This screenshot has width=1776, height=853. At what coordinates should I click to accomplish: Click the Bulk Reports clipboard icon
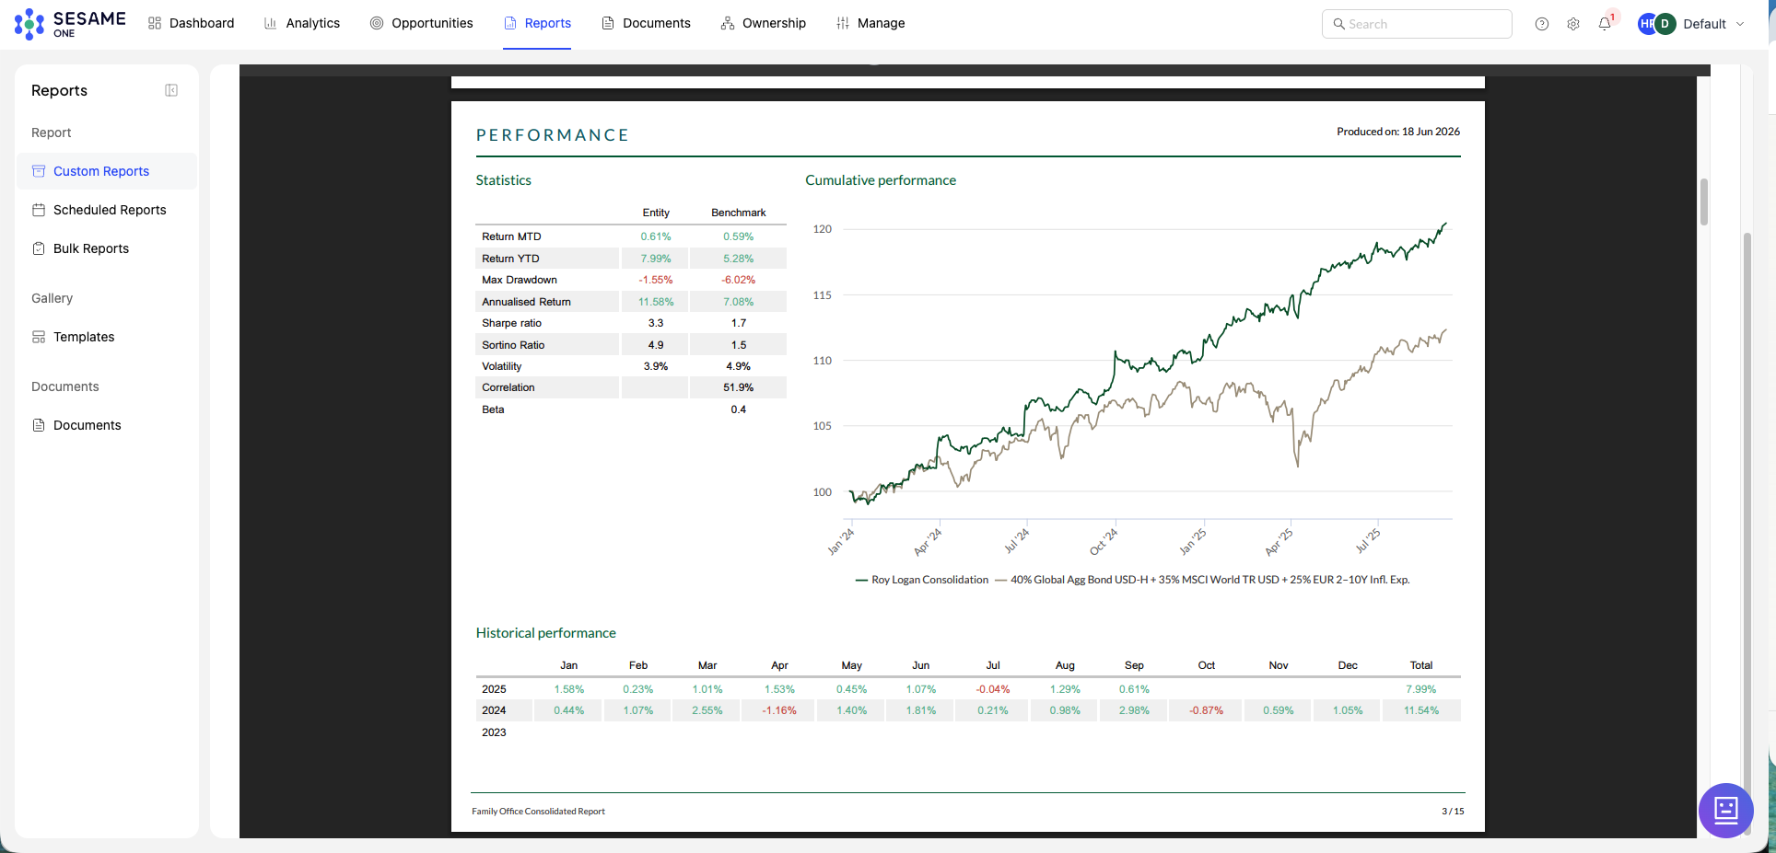point(39,248)
